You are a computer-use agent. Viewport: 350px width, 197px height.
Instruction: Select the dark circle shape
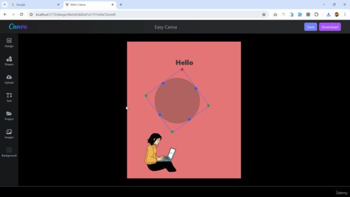pyautogui.click(x=177, y=101)
